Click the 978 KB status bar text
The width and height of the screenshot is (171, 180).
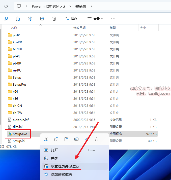[12, 147]
